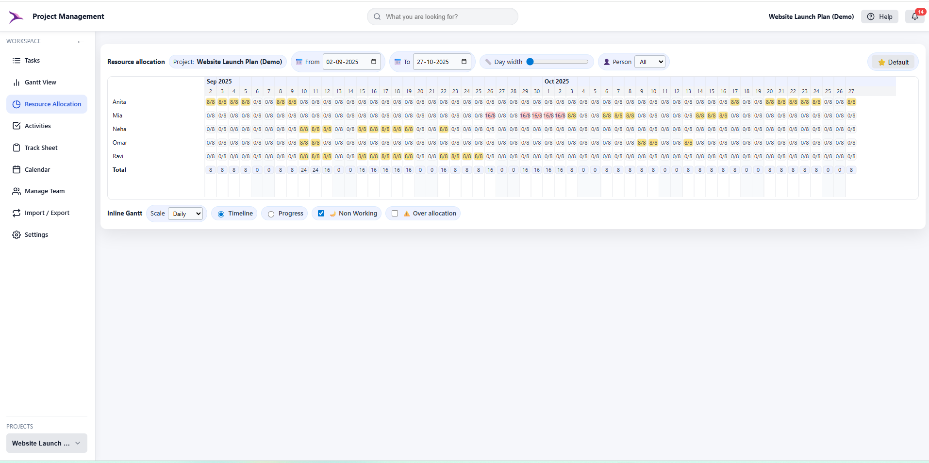Click the Default button

893,62
